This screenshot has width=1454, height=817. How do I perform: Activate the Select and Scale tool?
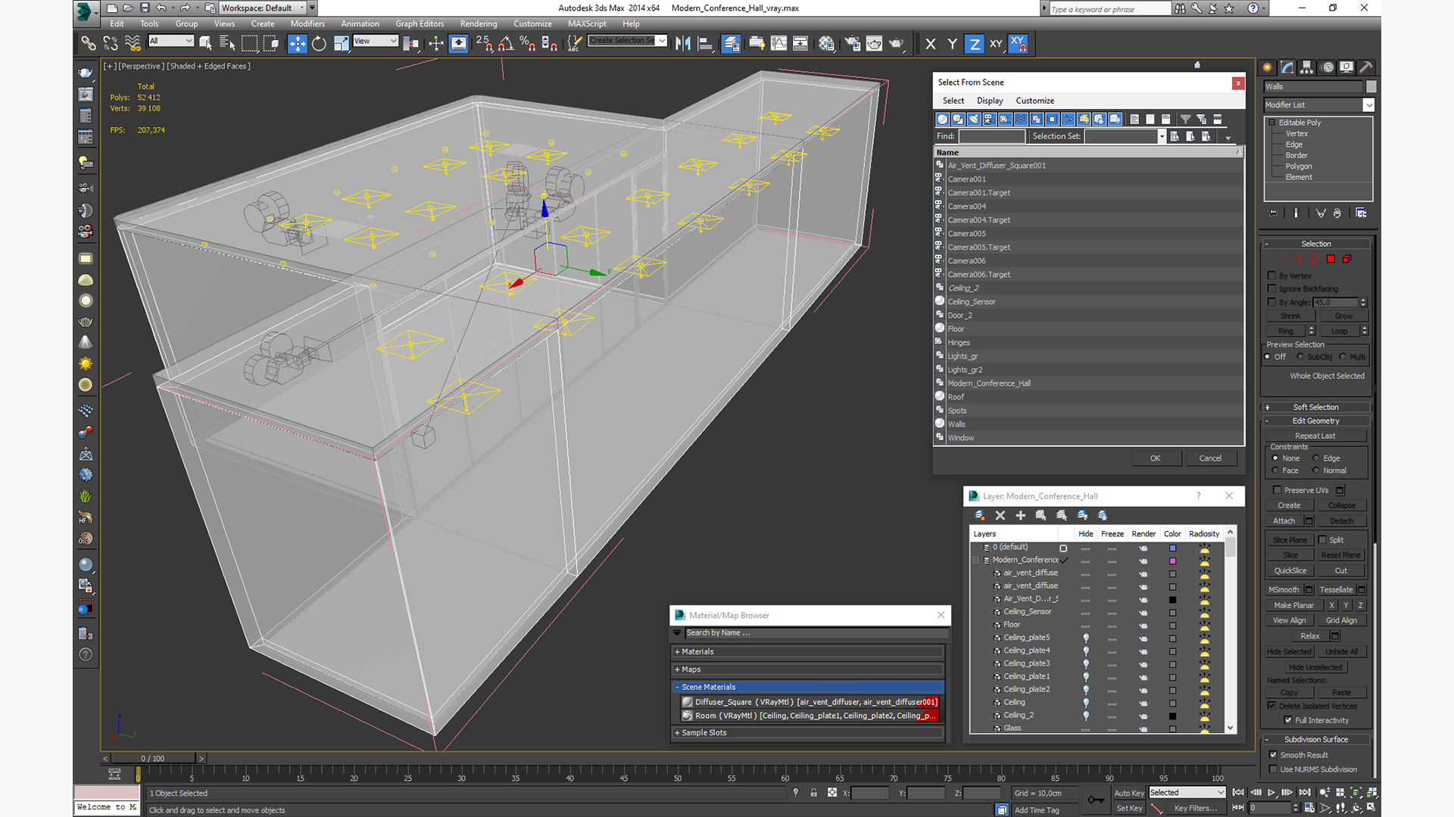[341, 44]
